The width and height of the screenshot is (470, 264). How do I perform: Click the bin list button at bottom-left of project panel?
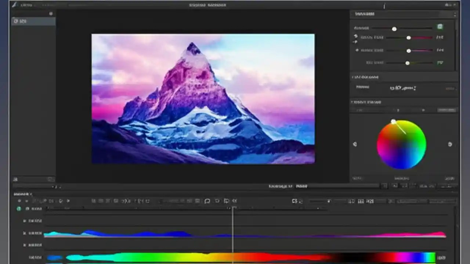15,179
